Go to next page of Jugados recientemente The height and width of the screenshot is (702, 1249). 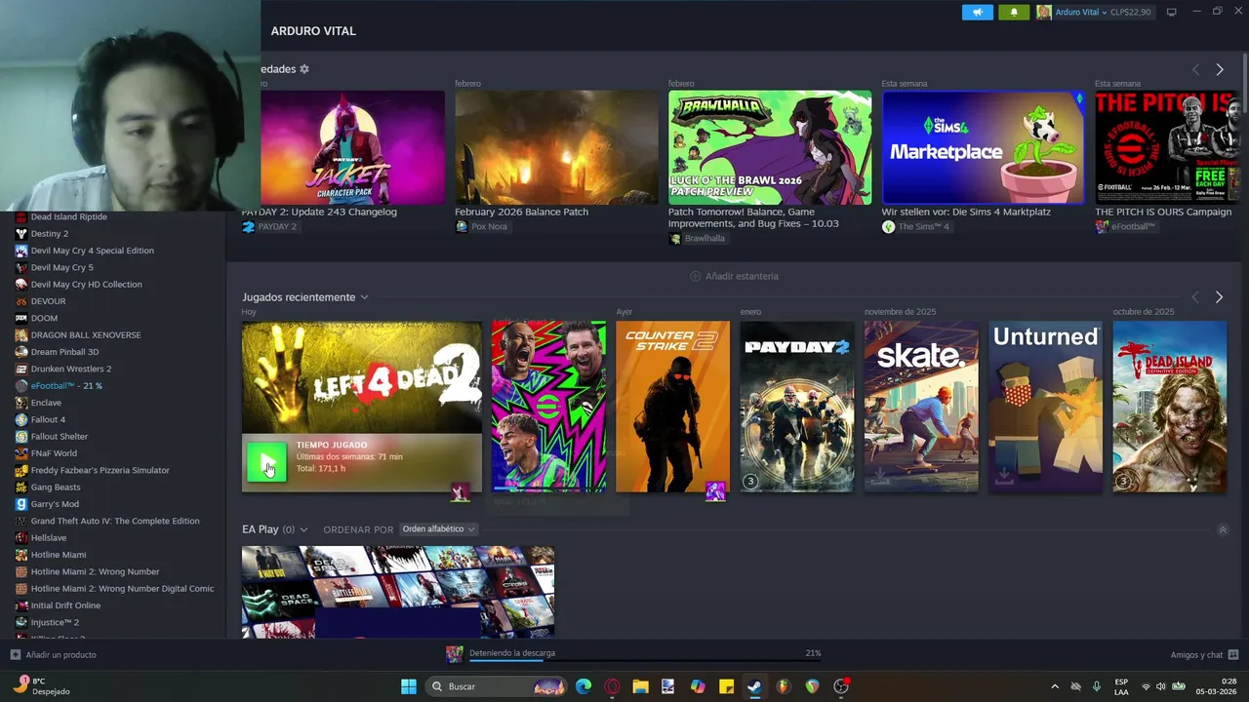[1219, 297]
